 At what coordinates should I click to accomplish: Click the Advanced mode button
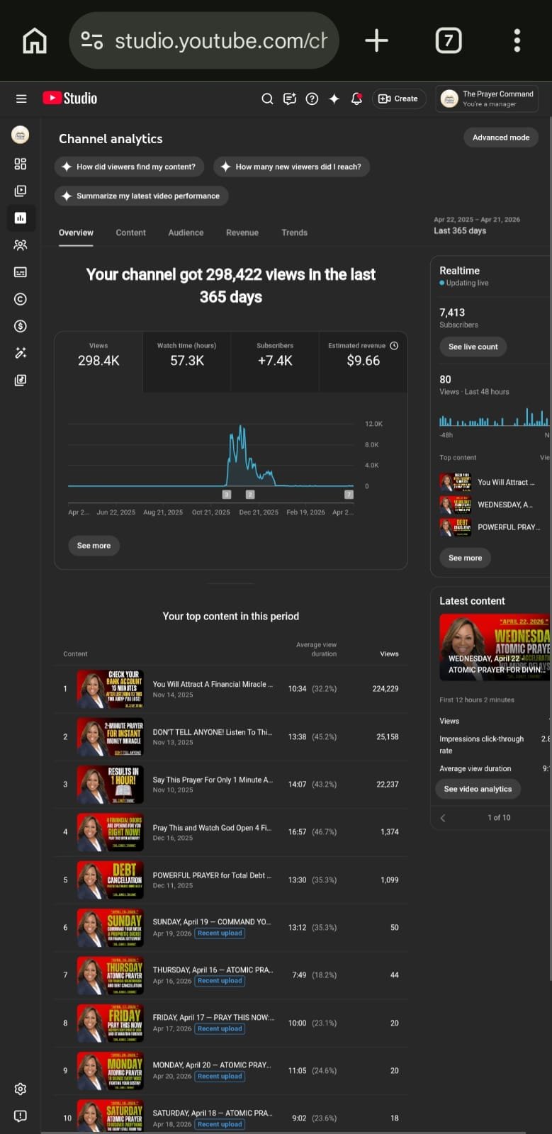click(500, 137)
